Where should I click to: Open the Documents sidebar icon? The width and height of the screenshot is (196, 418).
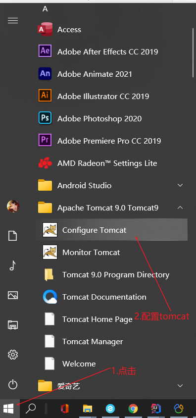(13, 236)
